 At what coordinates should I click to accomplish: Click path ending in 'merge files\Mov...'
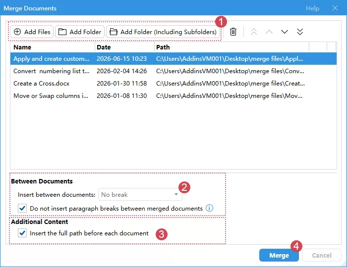click(x=229, y=96)
